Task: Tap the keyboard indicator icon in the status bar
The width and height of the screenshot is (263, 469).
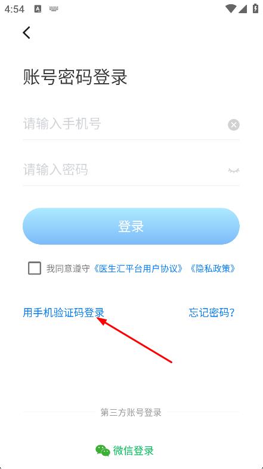Action: pyautogui.click(x=54, y=9)
